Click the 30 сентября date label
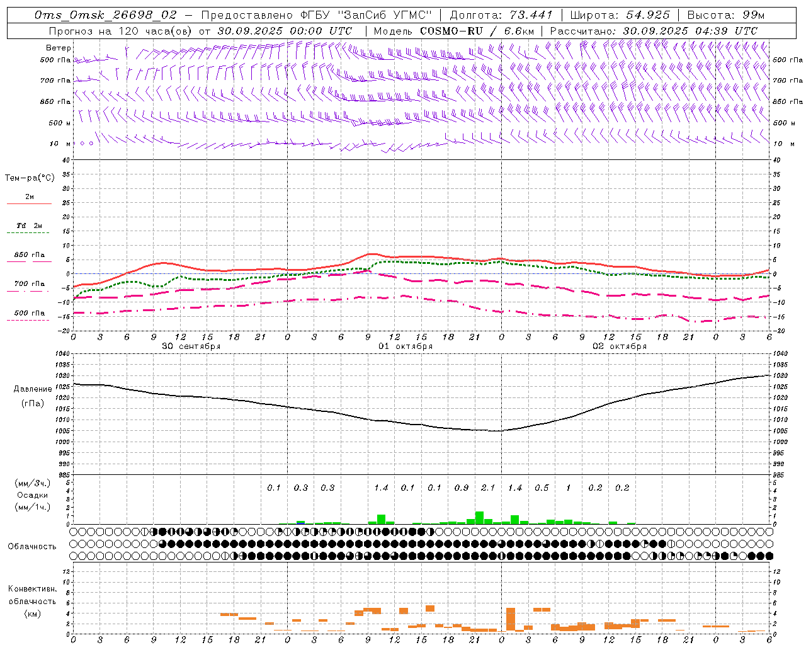This screenshot has height=645, width=806. [x=191, y=346]
